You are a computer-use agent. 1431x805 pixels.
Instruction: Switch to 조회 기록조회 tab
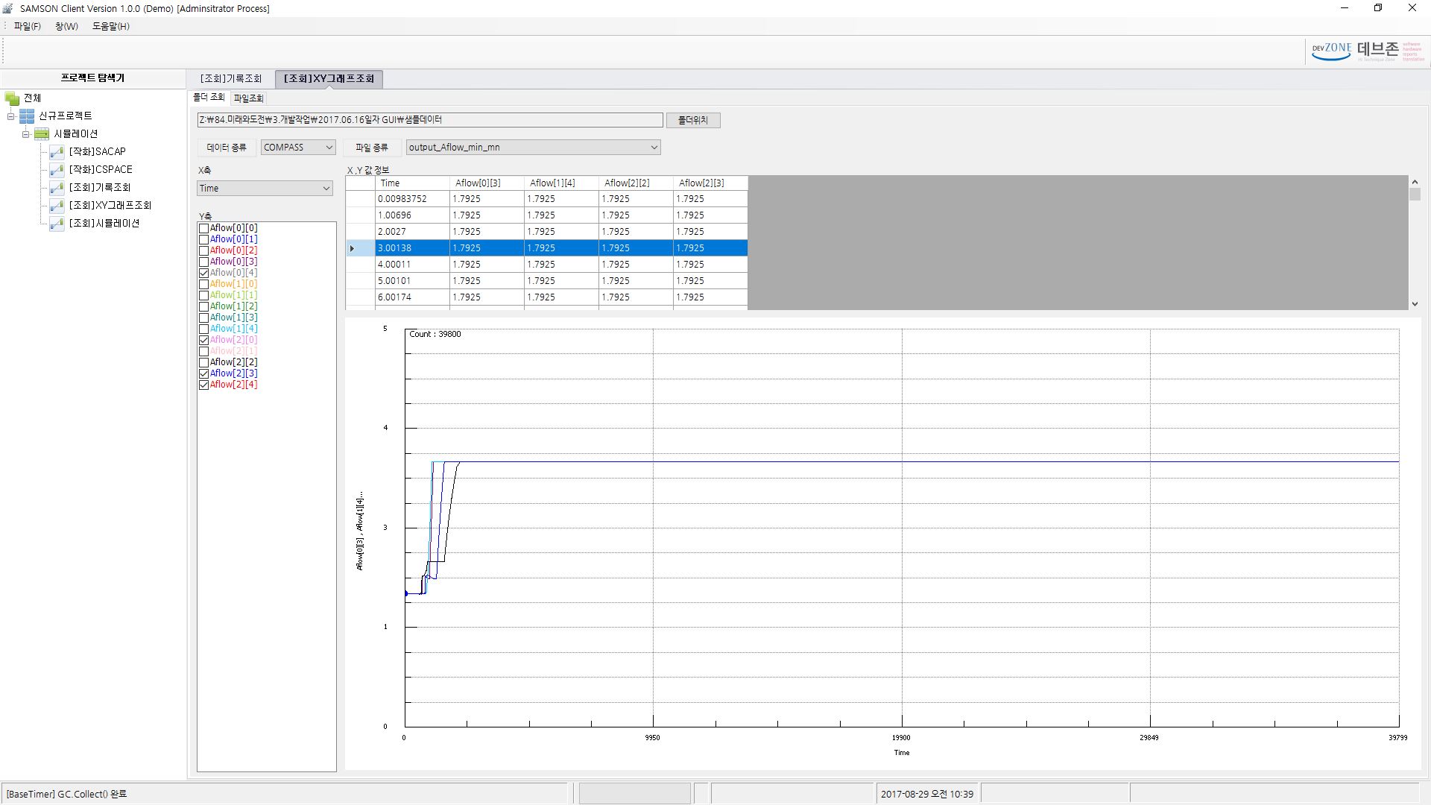(232, 78)
